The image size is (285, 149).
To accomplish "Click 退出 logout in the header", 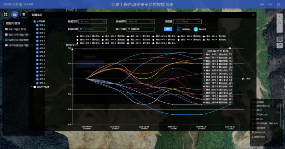I will coord(263,4).
